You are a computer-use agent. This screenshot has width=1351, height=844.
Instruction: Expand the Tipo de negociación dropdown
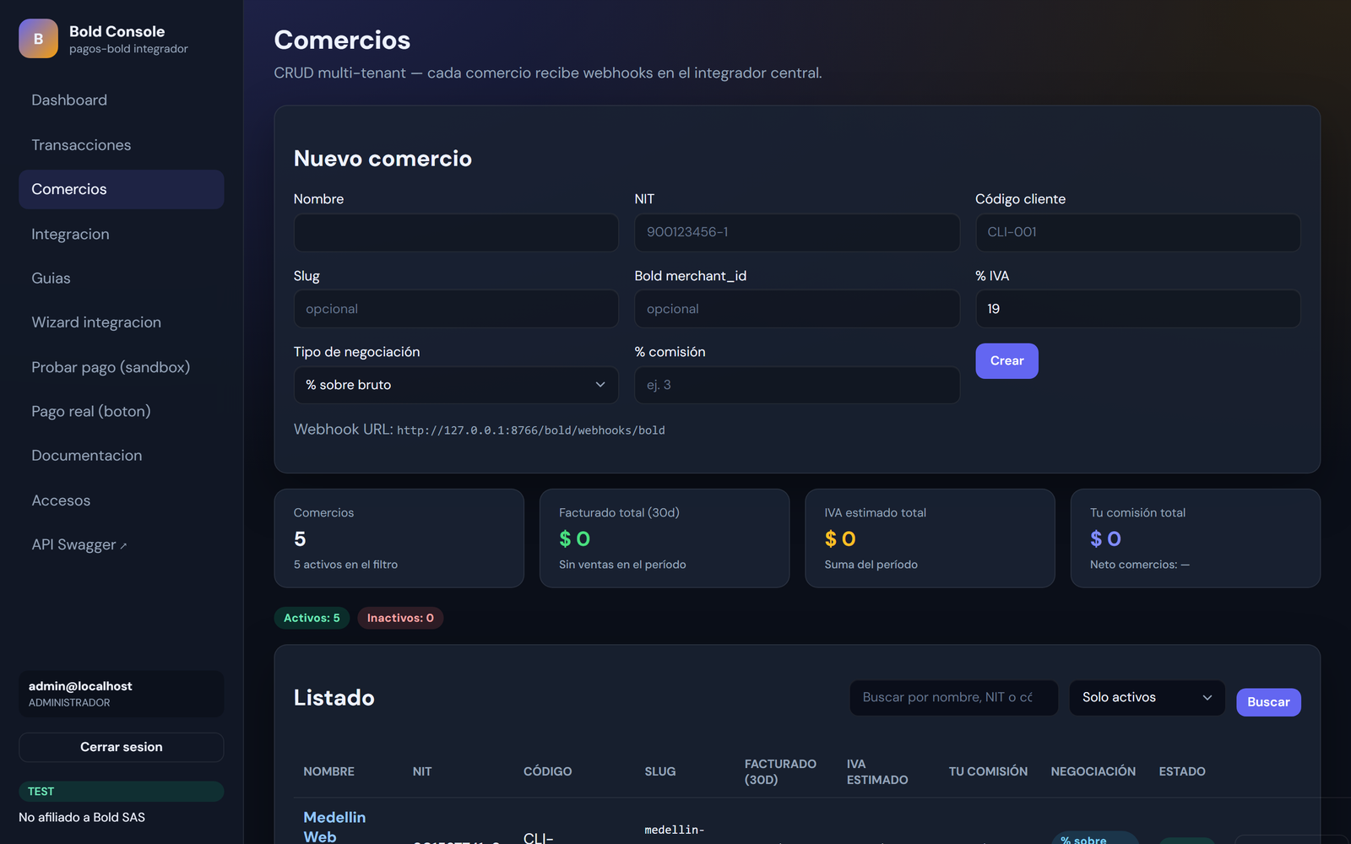click(456, 385)
